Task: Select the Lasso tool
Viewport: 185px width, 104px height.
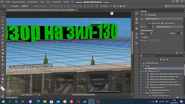Action: click(x=3, y=21)
